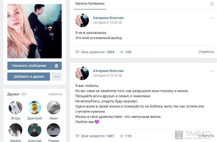Like the 10:16 post heart icon
Image resolution: width=217 pixels, height=142 pixels.
tap(77, 136)
